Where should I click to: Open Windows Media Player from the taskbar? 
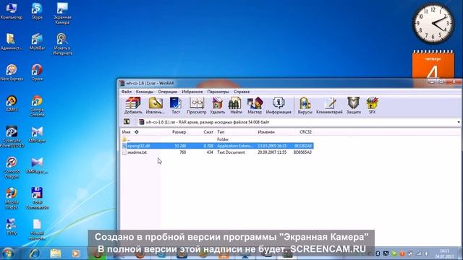[75, 253]
